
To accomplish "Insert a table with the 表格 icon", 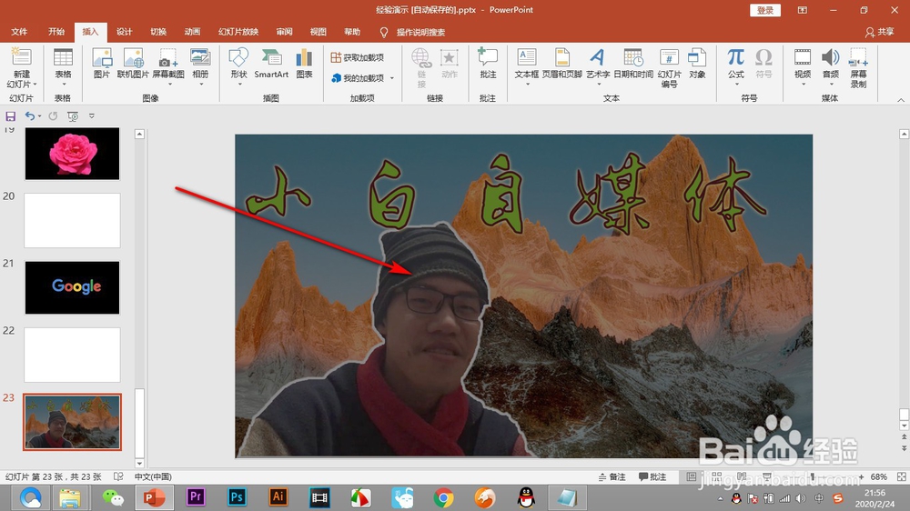I will click(63, 65).
